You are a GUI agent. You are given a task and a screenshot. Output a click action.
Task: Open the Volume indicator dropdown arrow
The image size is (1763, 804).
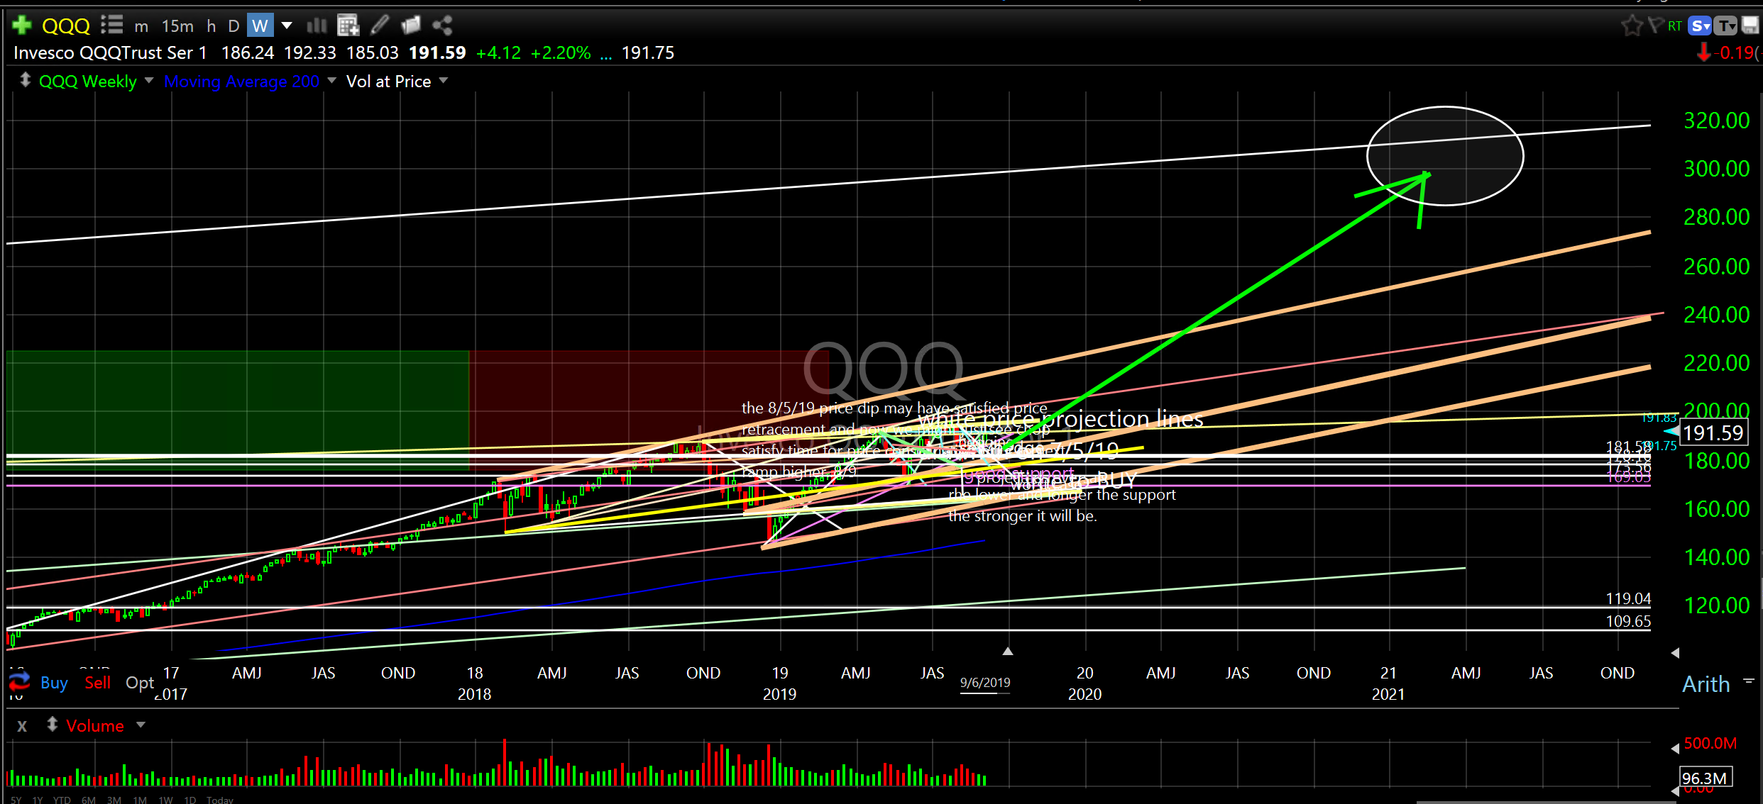coord(141,725)
